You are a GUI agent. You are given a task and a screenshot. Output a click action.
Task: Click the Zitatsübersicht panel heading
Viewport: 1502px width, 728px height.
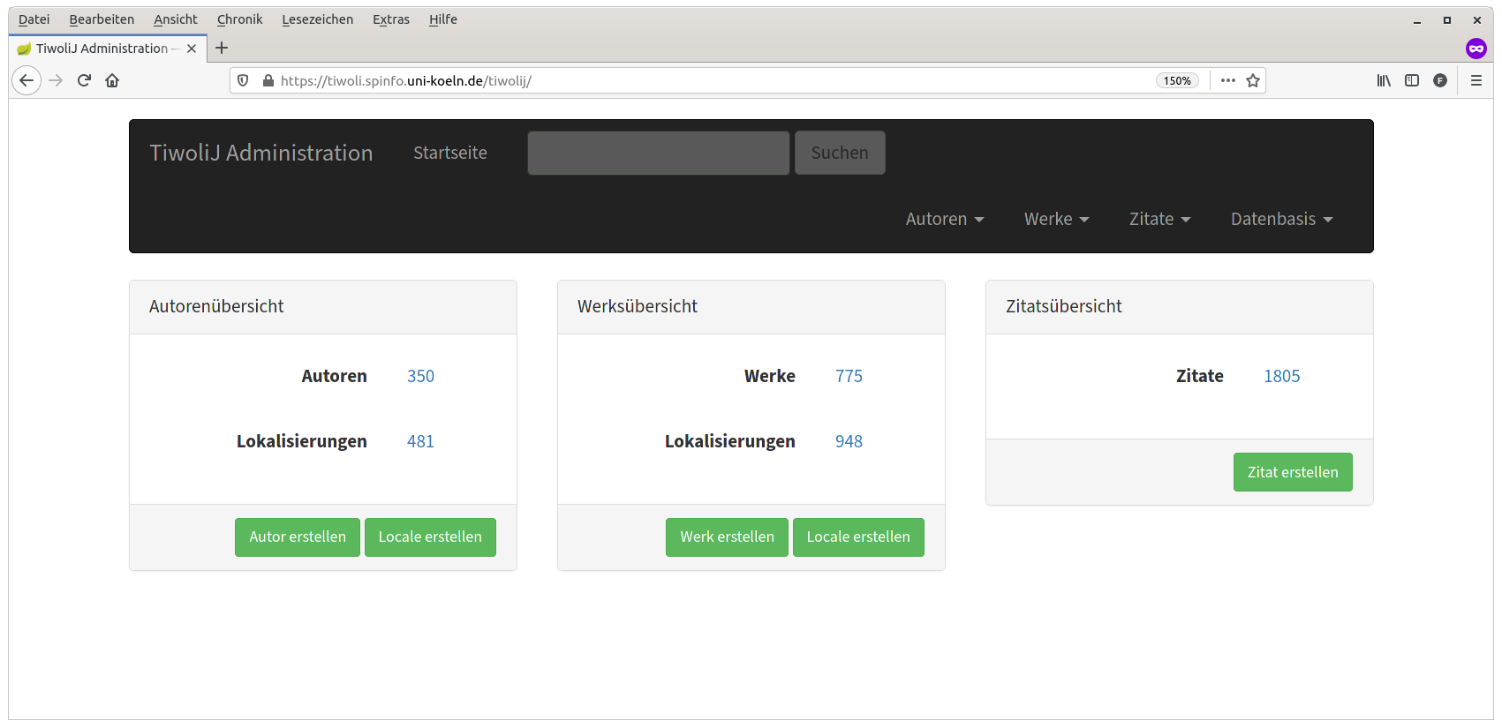1064,306
